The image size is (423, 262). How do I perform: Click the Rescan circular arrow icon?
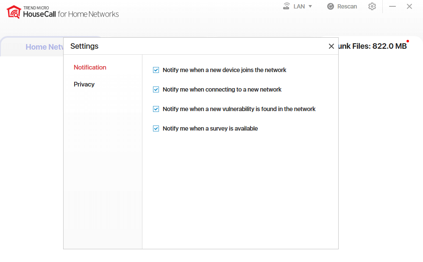click(331, 6)
